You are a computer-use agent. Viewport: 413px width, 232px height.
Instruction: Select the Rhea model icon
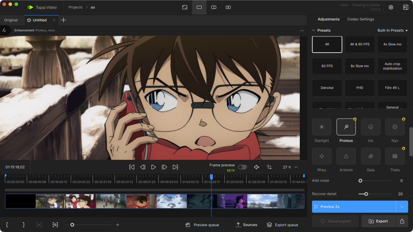coord(321,156)
